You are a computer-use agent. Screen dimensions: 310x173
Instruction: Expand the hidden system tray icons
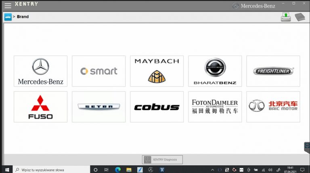click(x=213, y=170)
